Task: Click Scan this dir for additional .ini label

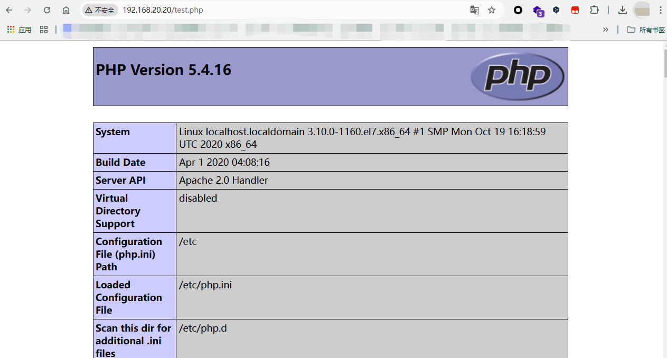Action: [134, 340]
